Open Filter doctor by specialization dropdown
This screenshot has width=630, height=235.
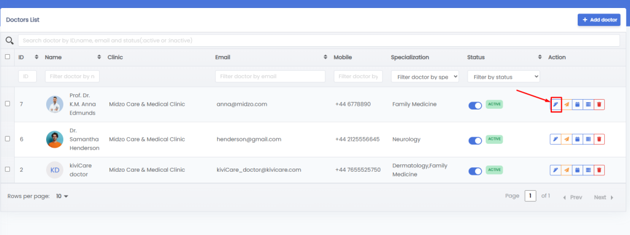click(425, 77)
